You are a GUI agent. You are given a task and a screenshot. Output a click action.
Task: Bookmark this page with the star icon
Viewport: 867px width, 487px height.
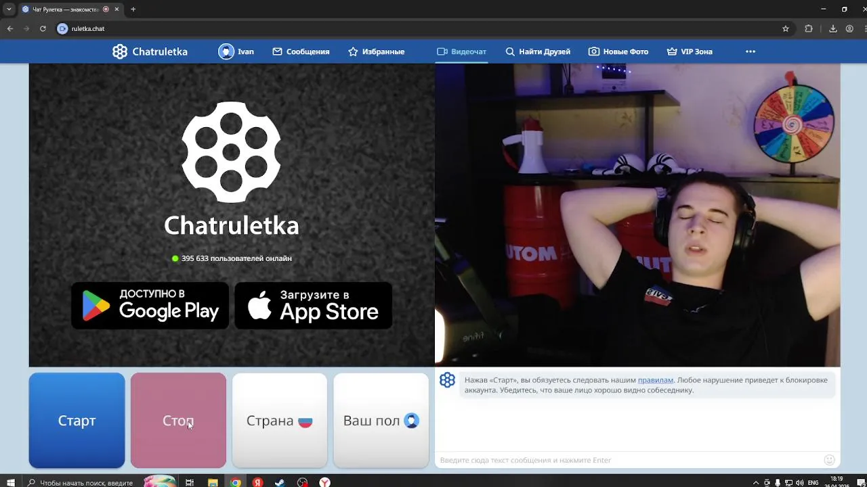[x=786, y=28]
